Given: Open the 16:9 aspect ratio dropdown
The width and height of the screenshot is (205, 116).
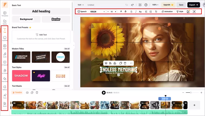Looking at the screenshot, I should coord(81,5).
